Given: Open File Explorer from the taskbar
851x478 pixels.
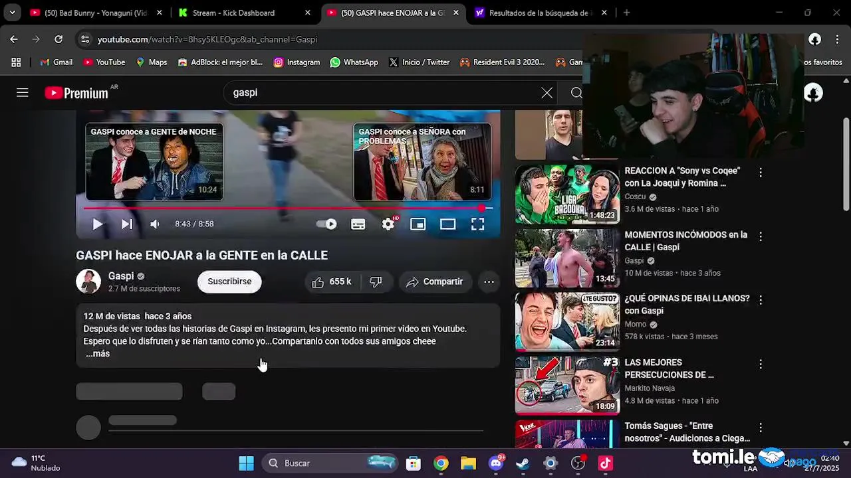Looking at the screenshot, I should (x=469, y=463).
